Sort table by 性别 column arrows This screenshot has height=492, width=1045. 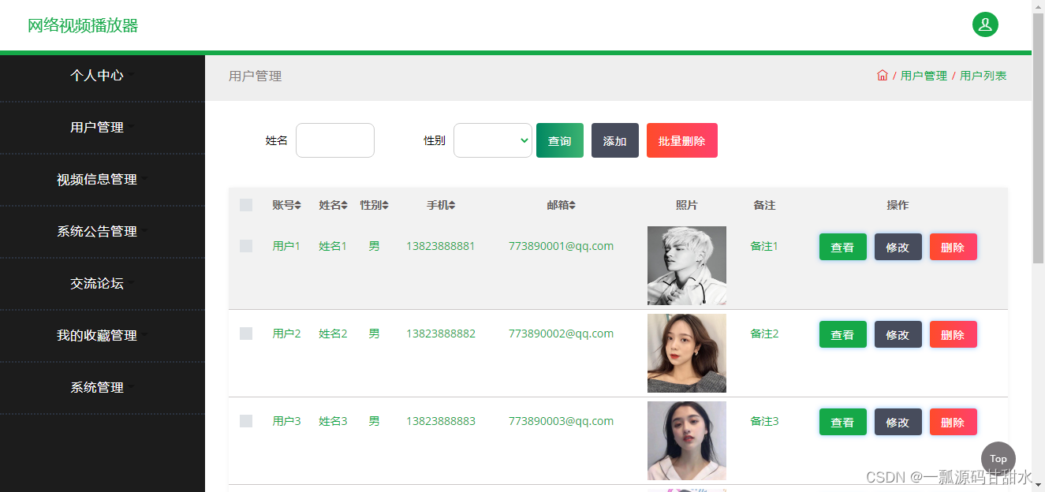[x=386, y=205]
